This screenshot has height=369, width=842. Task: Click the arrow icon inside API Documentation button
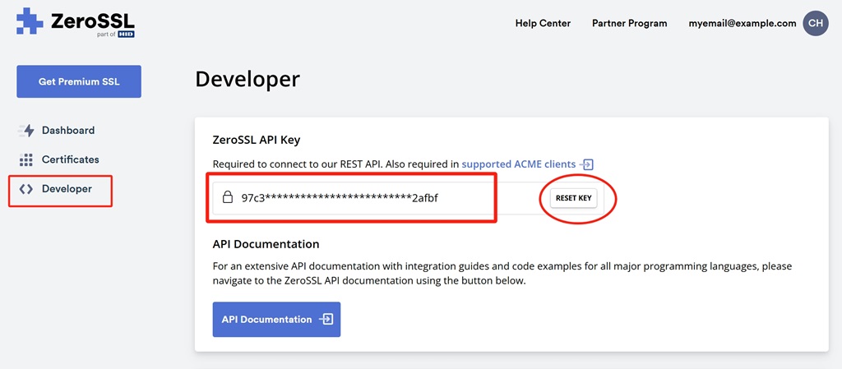326,320
